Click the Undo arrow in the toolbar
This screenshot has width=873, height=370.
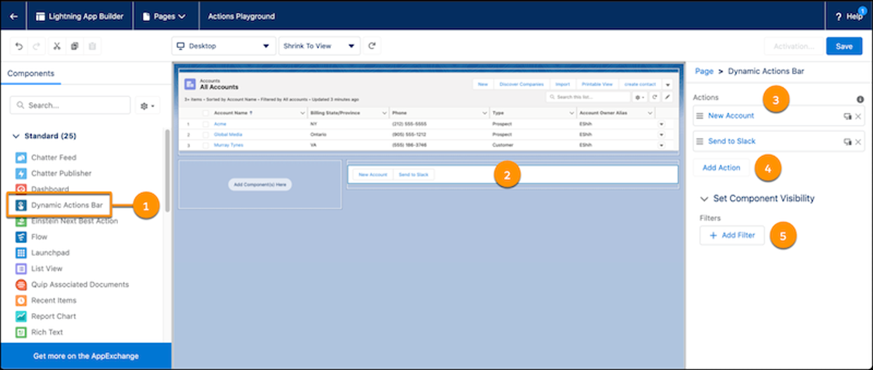click(19, 46)
